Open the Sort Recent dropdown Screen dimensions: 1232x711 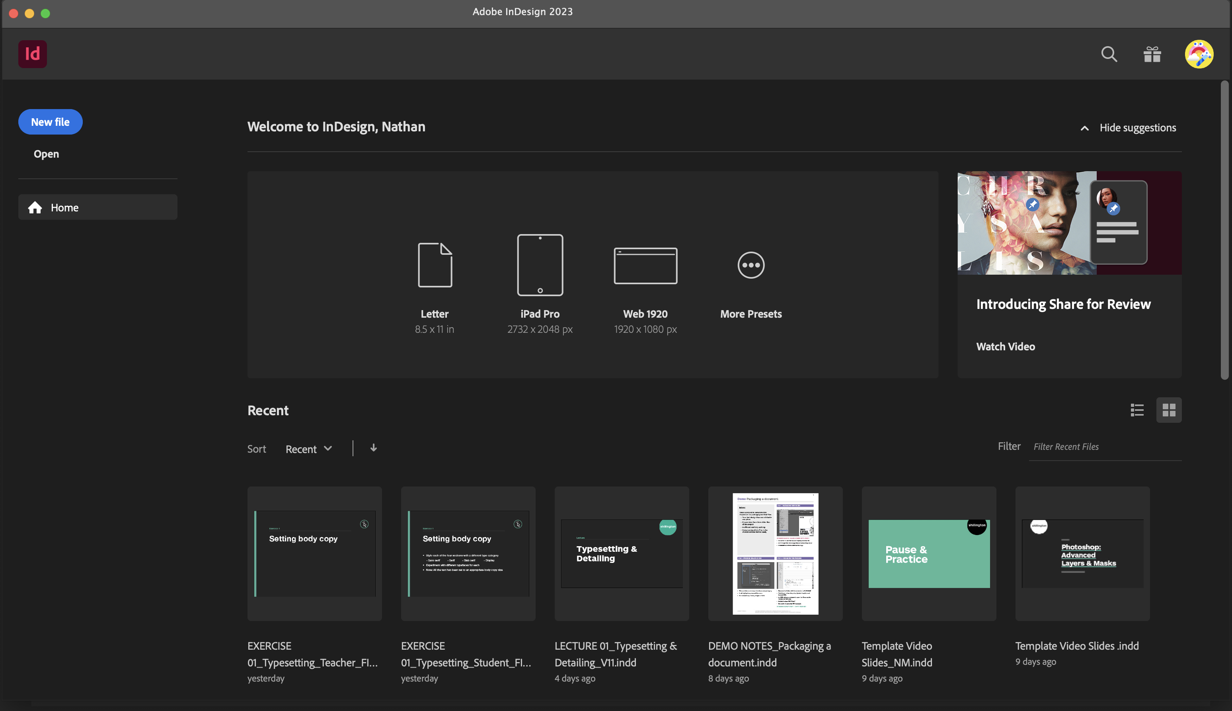308,449
